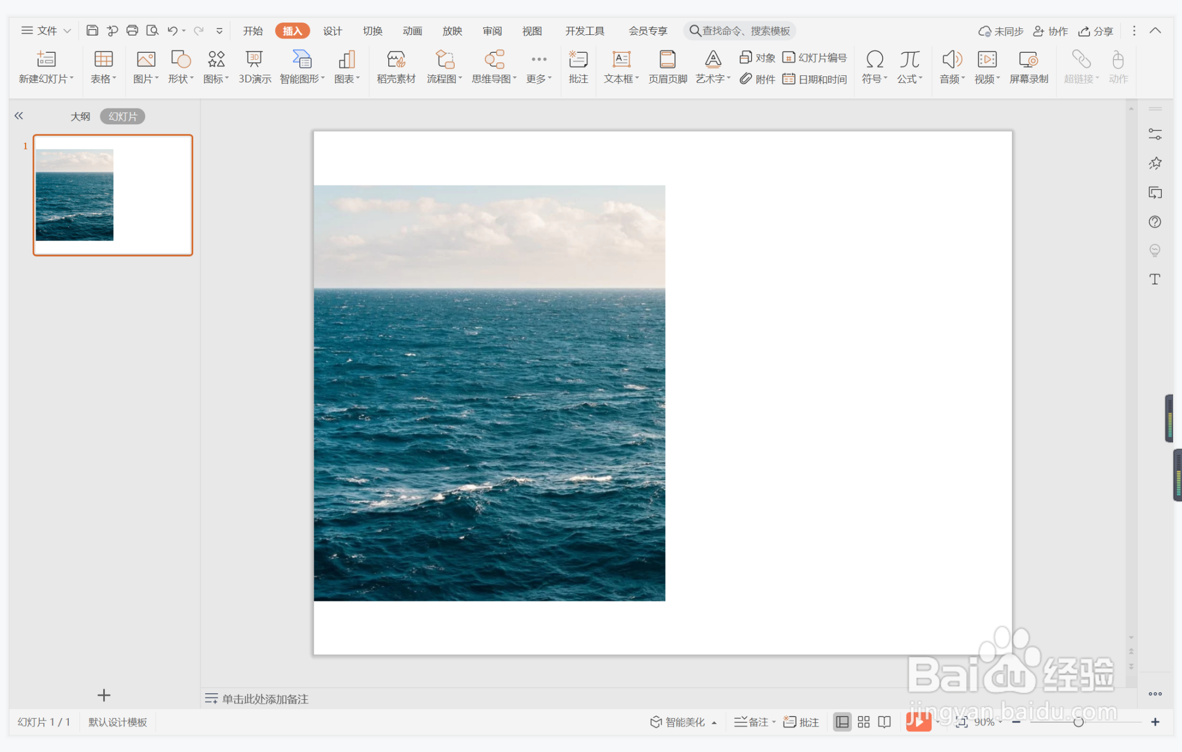The width and height of the screenshot is (1182, 752).
Task: Insert 幻灯片编号 slide number
Action: click(x=815, y=57)
